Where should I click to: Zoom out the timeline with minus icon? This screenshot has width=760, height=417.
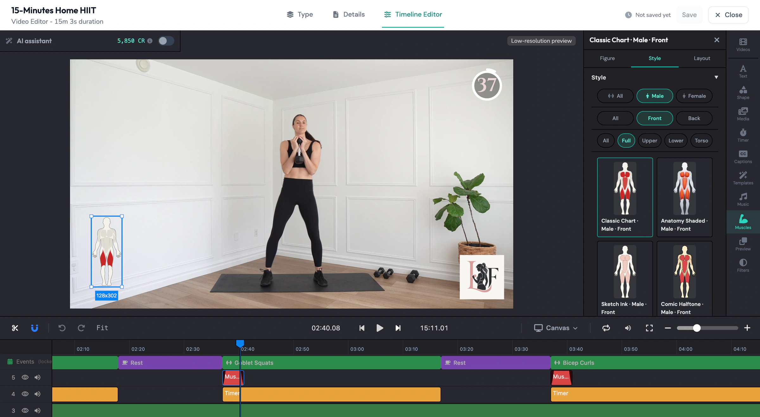(668, 328)
